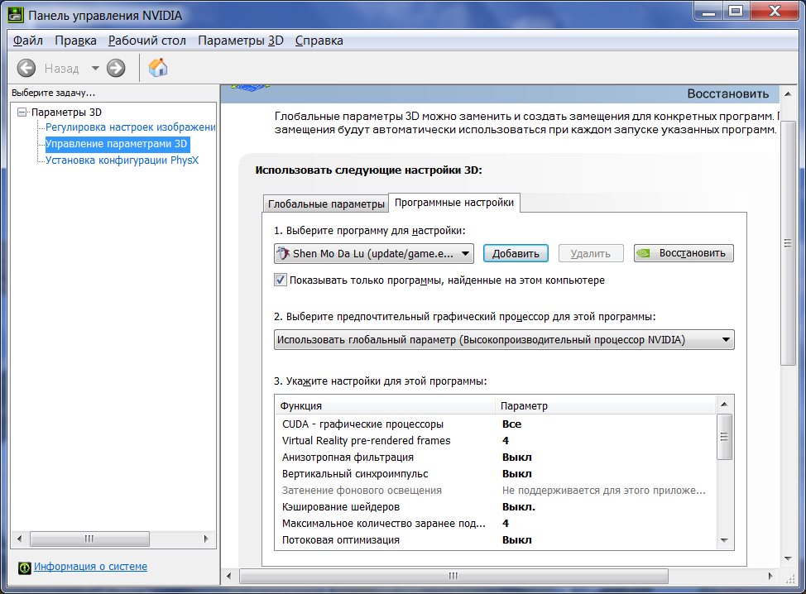The width and height of the screenshot is (806, 594).
Task: Click the Home icon in toolbar
Action: (x=158, y=68)
